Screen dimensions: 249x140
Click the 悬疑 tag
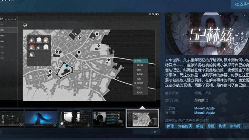[211, 126]
